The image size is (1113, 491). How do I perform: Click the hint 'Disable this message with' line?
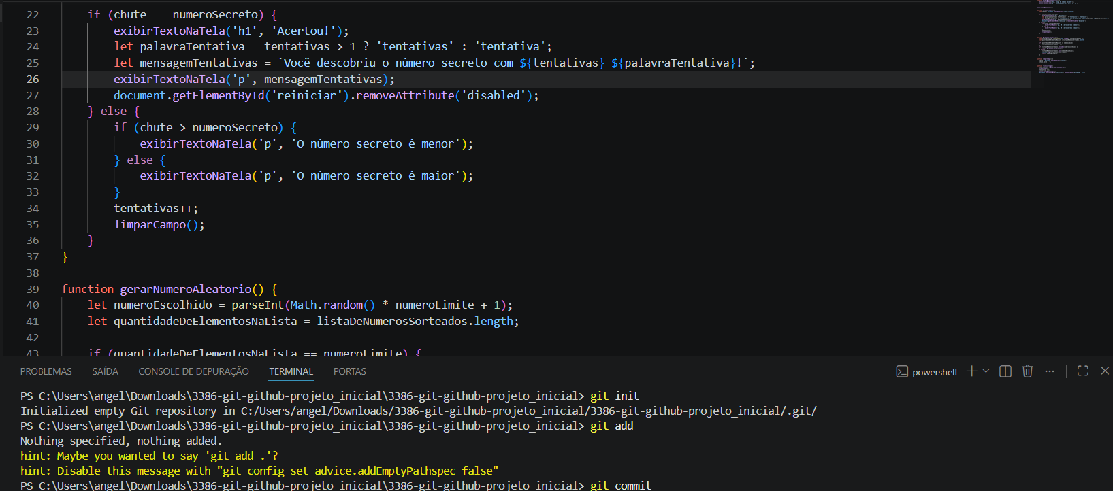pos(259,471)
